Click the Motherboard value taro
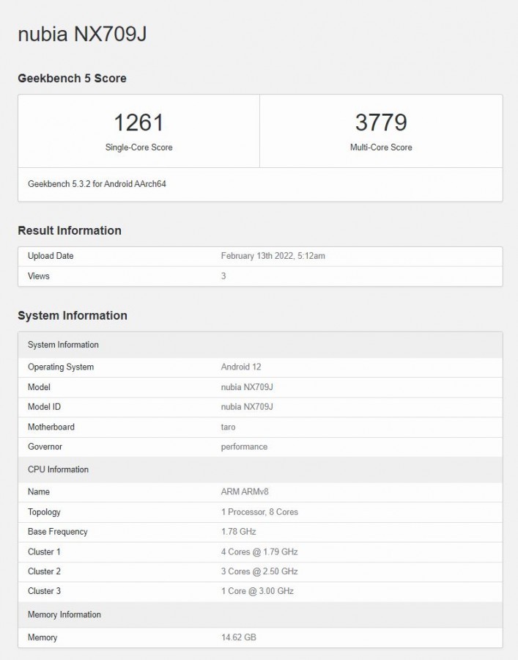This screenshot has height=660, width=518. click(x=228, y=427)
